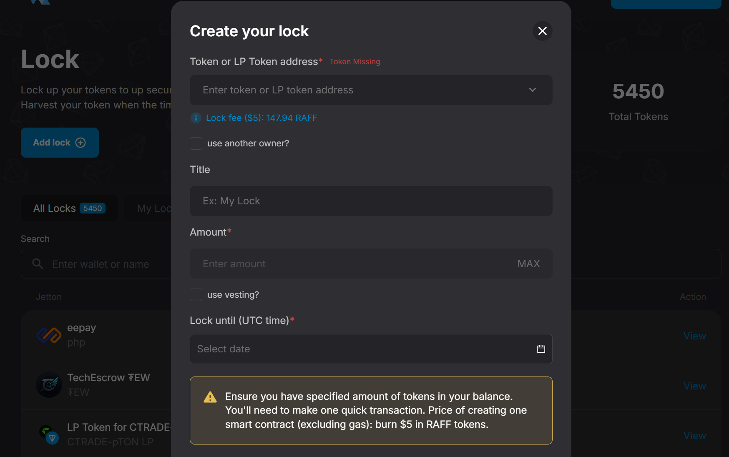Open the Lock until date selector

[x=363, y=349]
